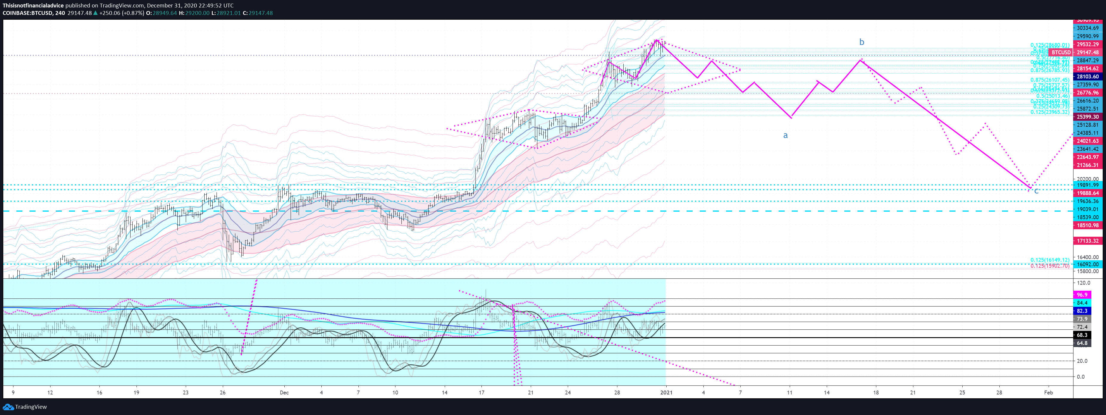This screenshot has width=1106, height=415.
Task: Click the low value L:28921.01
Action: tap(226, 13)
